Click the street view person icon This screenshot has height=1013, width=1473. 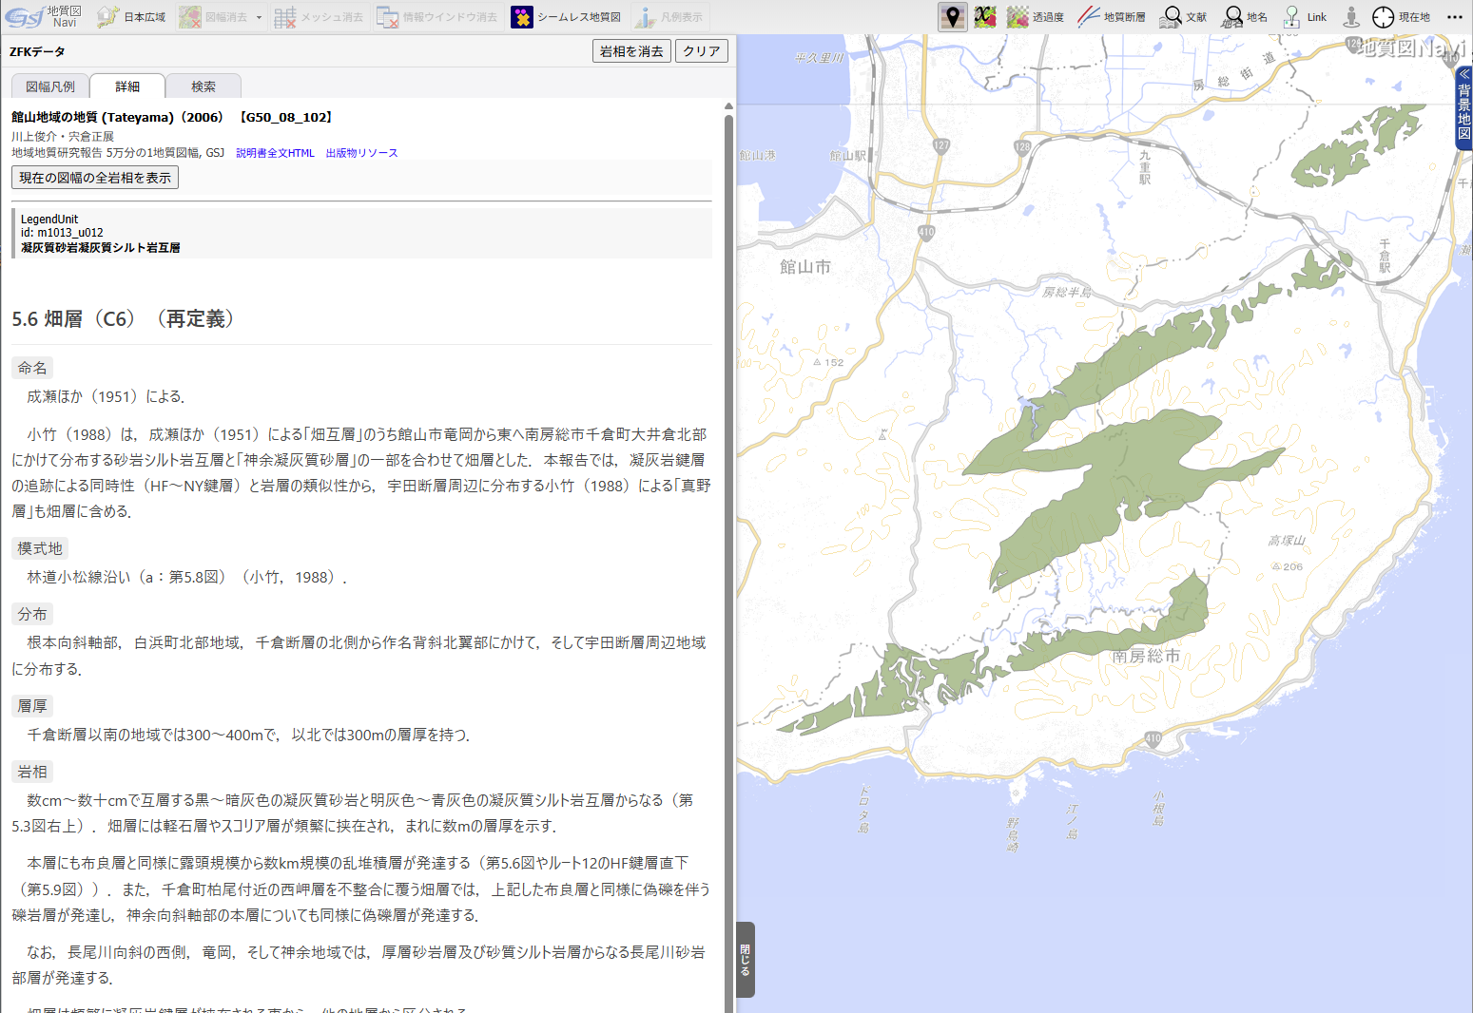[1351, 17]
